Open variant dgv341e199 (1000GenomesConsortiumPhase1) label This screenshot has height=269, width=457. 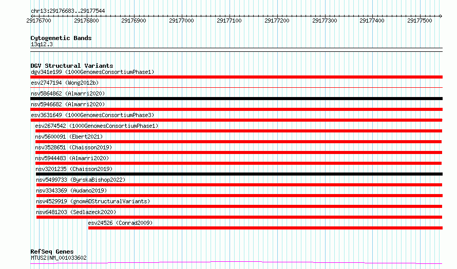[92, 72]
